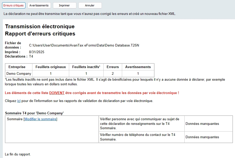Screen dimensions: 235x158
Task: Switch to the Avertissements report
Action: pyautogui.click(x=39, y=5)
